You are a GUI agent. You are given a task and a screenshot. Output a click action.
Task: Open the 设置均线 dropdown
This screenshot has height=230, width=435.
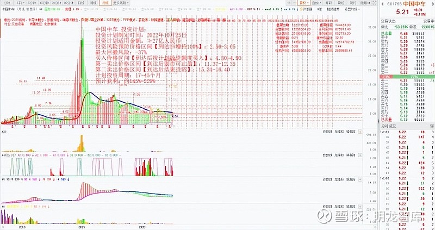coord(352,9)
